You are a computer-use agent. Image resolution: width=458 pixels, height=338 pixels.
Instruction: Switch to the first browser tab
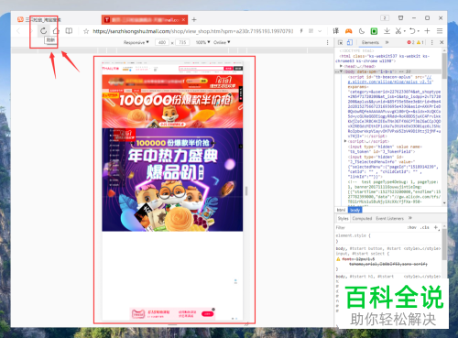click(x=43, y=20)
